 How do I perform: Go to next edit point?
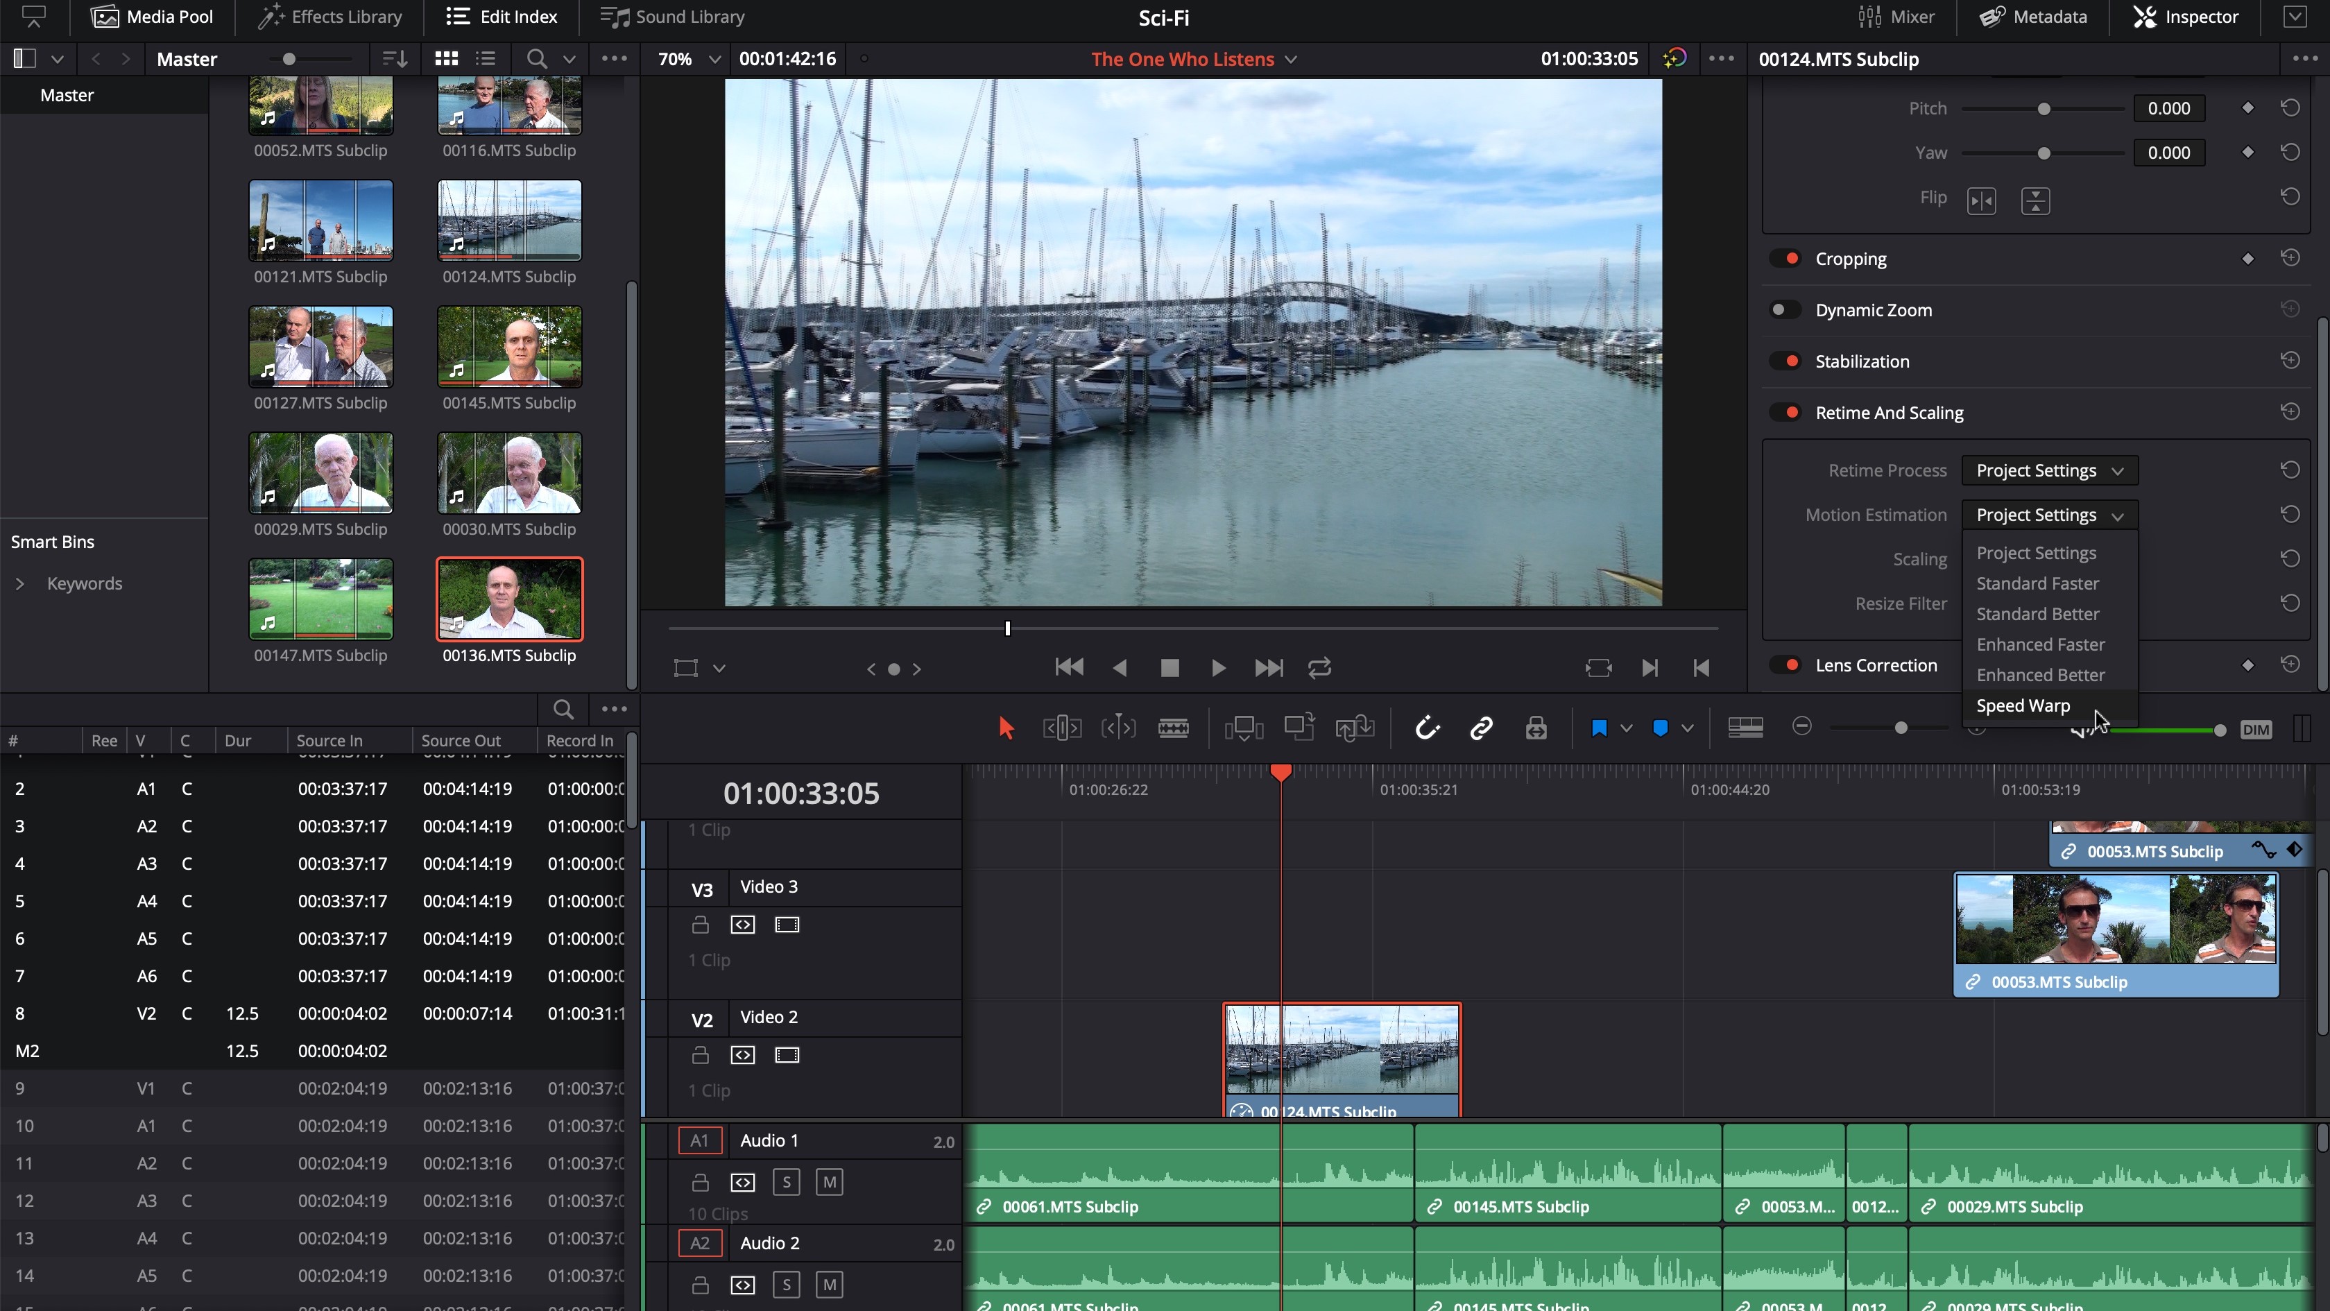pyautogui.click(x=1650, y=668)
